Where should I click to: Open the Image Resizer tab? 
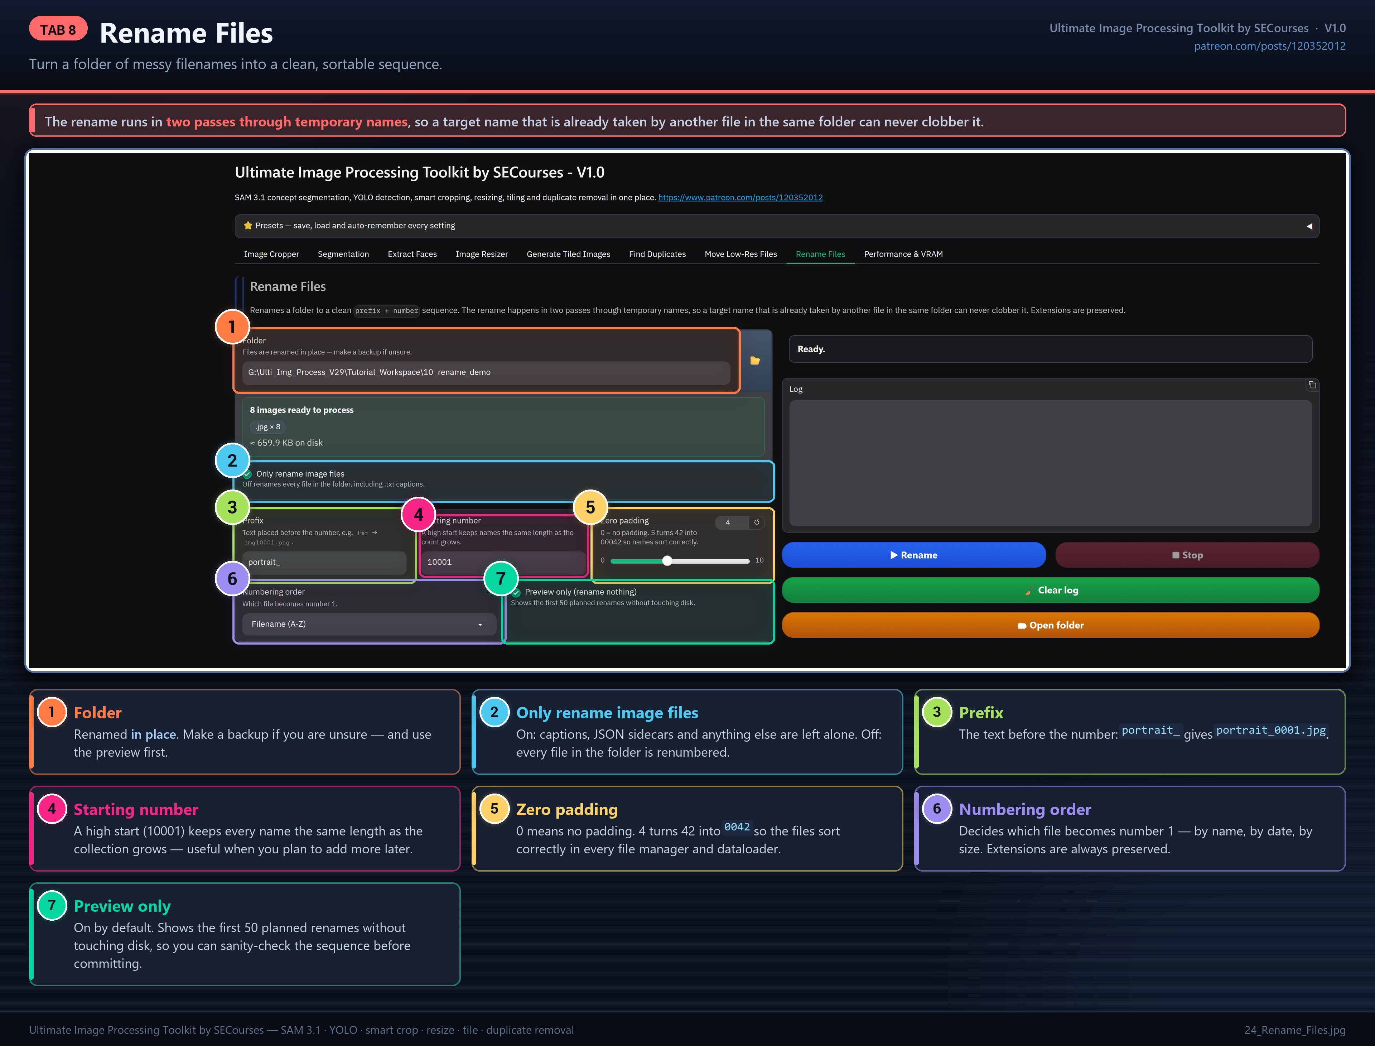[482, 254]
